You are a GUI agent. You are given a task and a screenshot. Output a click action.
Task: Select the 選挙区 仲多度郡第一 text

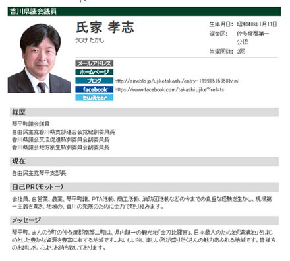252,34
